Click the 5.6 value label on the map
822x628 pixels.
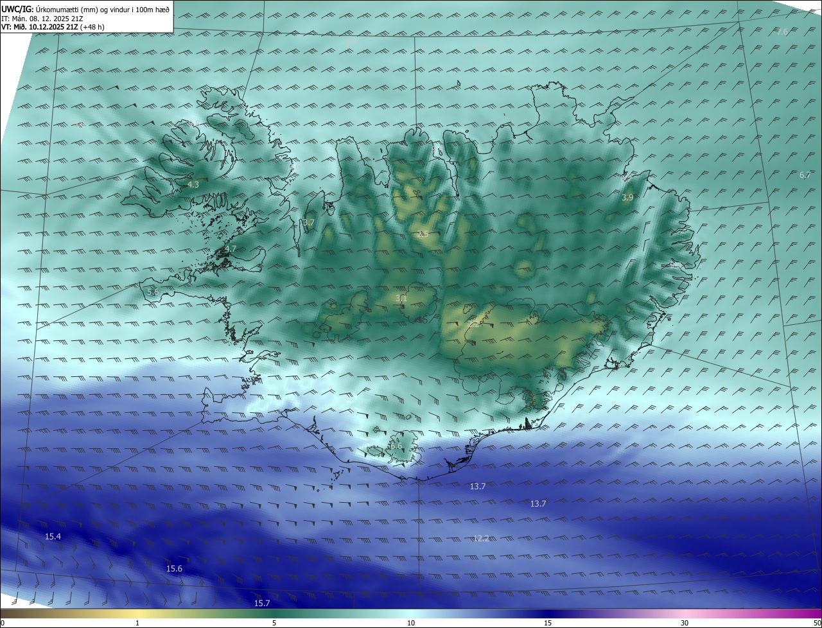click(x=153, y=292)
